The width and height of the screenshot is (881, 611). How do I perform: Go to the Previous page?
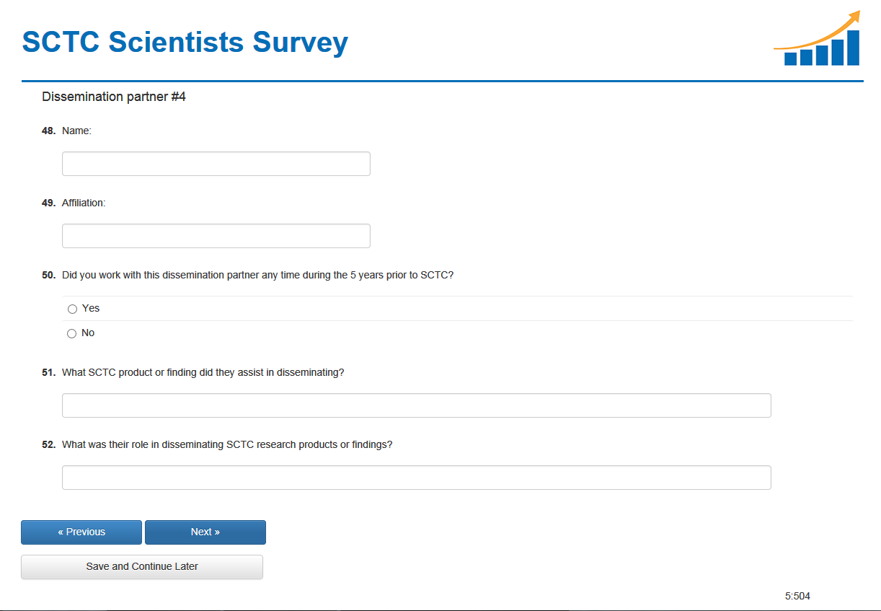pyautogui.click(x=81, y=532)
